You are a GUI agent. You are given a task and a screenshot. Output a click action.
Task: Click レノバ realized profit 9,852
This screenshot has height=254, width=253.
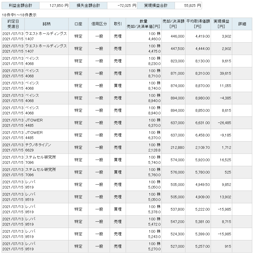(x=226, y=185)
